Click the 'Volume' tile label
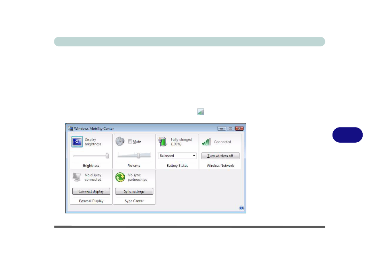Screen dimensions: 379x267 tap(134, 166)
